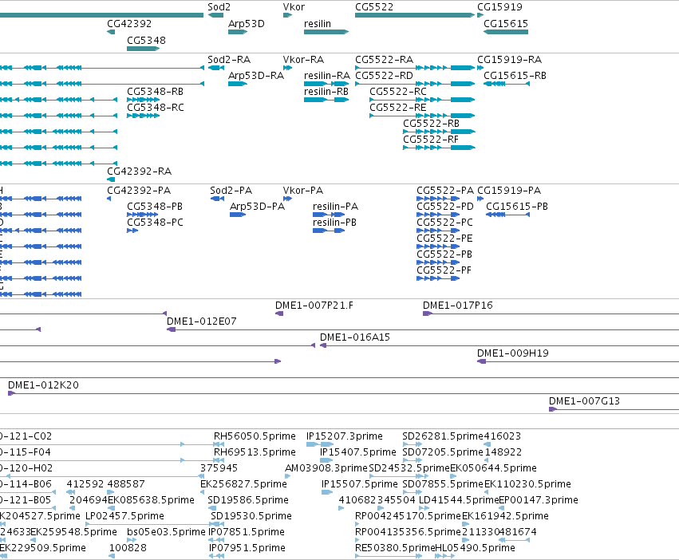Select the EK256827.5prime EST label
Screen dimensions: 679x560
[243, 483]
